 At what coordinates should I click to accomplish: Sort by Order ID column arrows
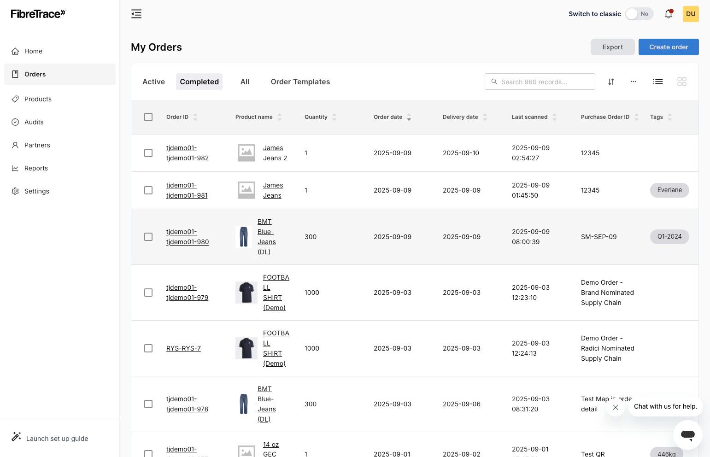pos(195,117)
